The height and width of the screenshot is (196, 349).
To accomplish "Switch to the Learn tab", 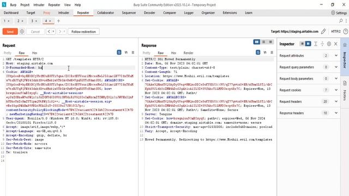I will pos(249,13).
